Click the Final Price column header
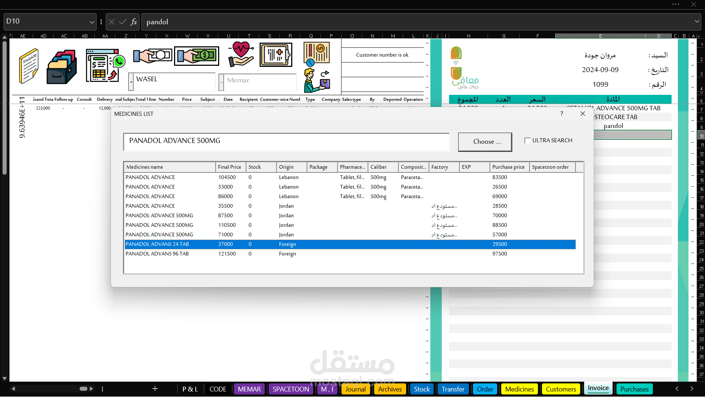This screenshot has height=397, width=705. point(231,167)
